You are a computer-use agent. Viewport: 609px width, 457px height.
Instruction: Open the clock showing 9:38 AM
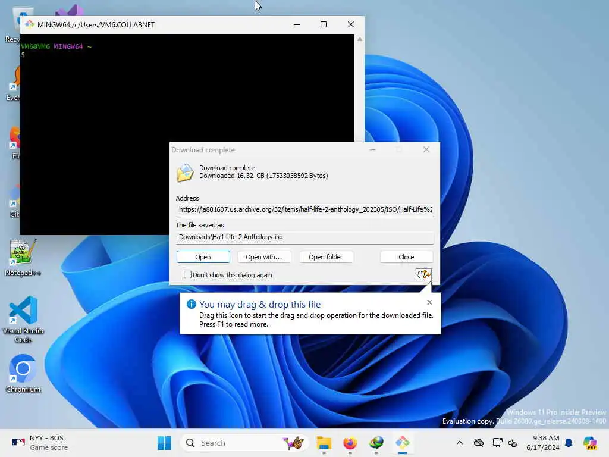click(542, 443)
